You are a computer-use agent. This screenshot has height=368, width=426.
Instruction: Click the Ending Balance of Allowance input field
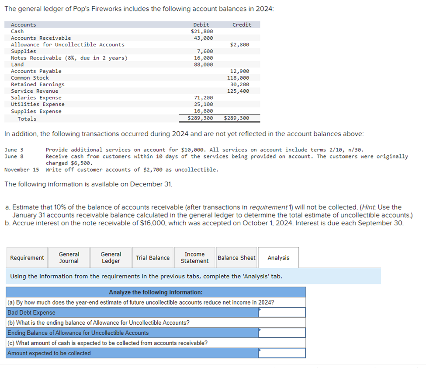(x=282, y=333)
